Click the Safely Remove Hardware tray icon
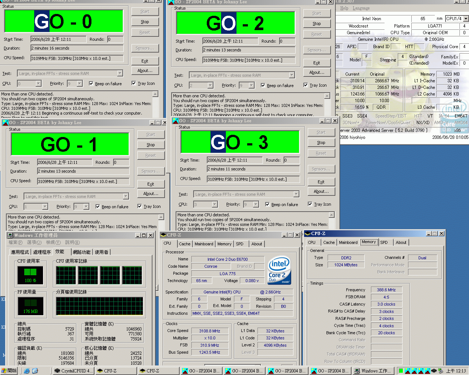This screenshot has width=469, height=375. pyautogui.click(x=440, y=371)
